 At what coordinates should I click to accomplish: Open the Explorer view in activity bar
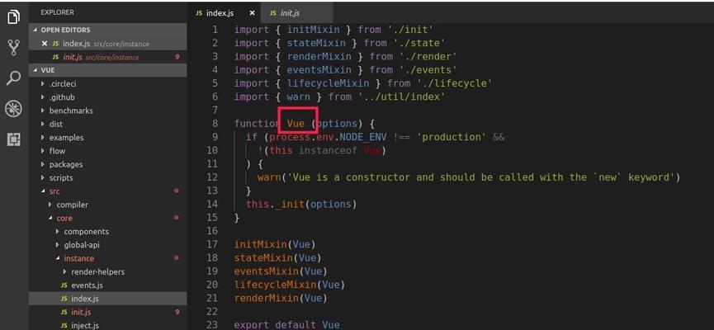(14, 18)
